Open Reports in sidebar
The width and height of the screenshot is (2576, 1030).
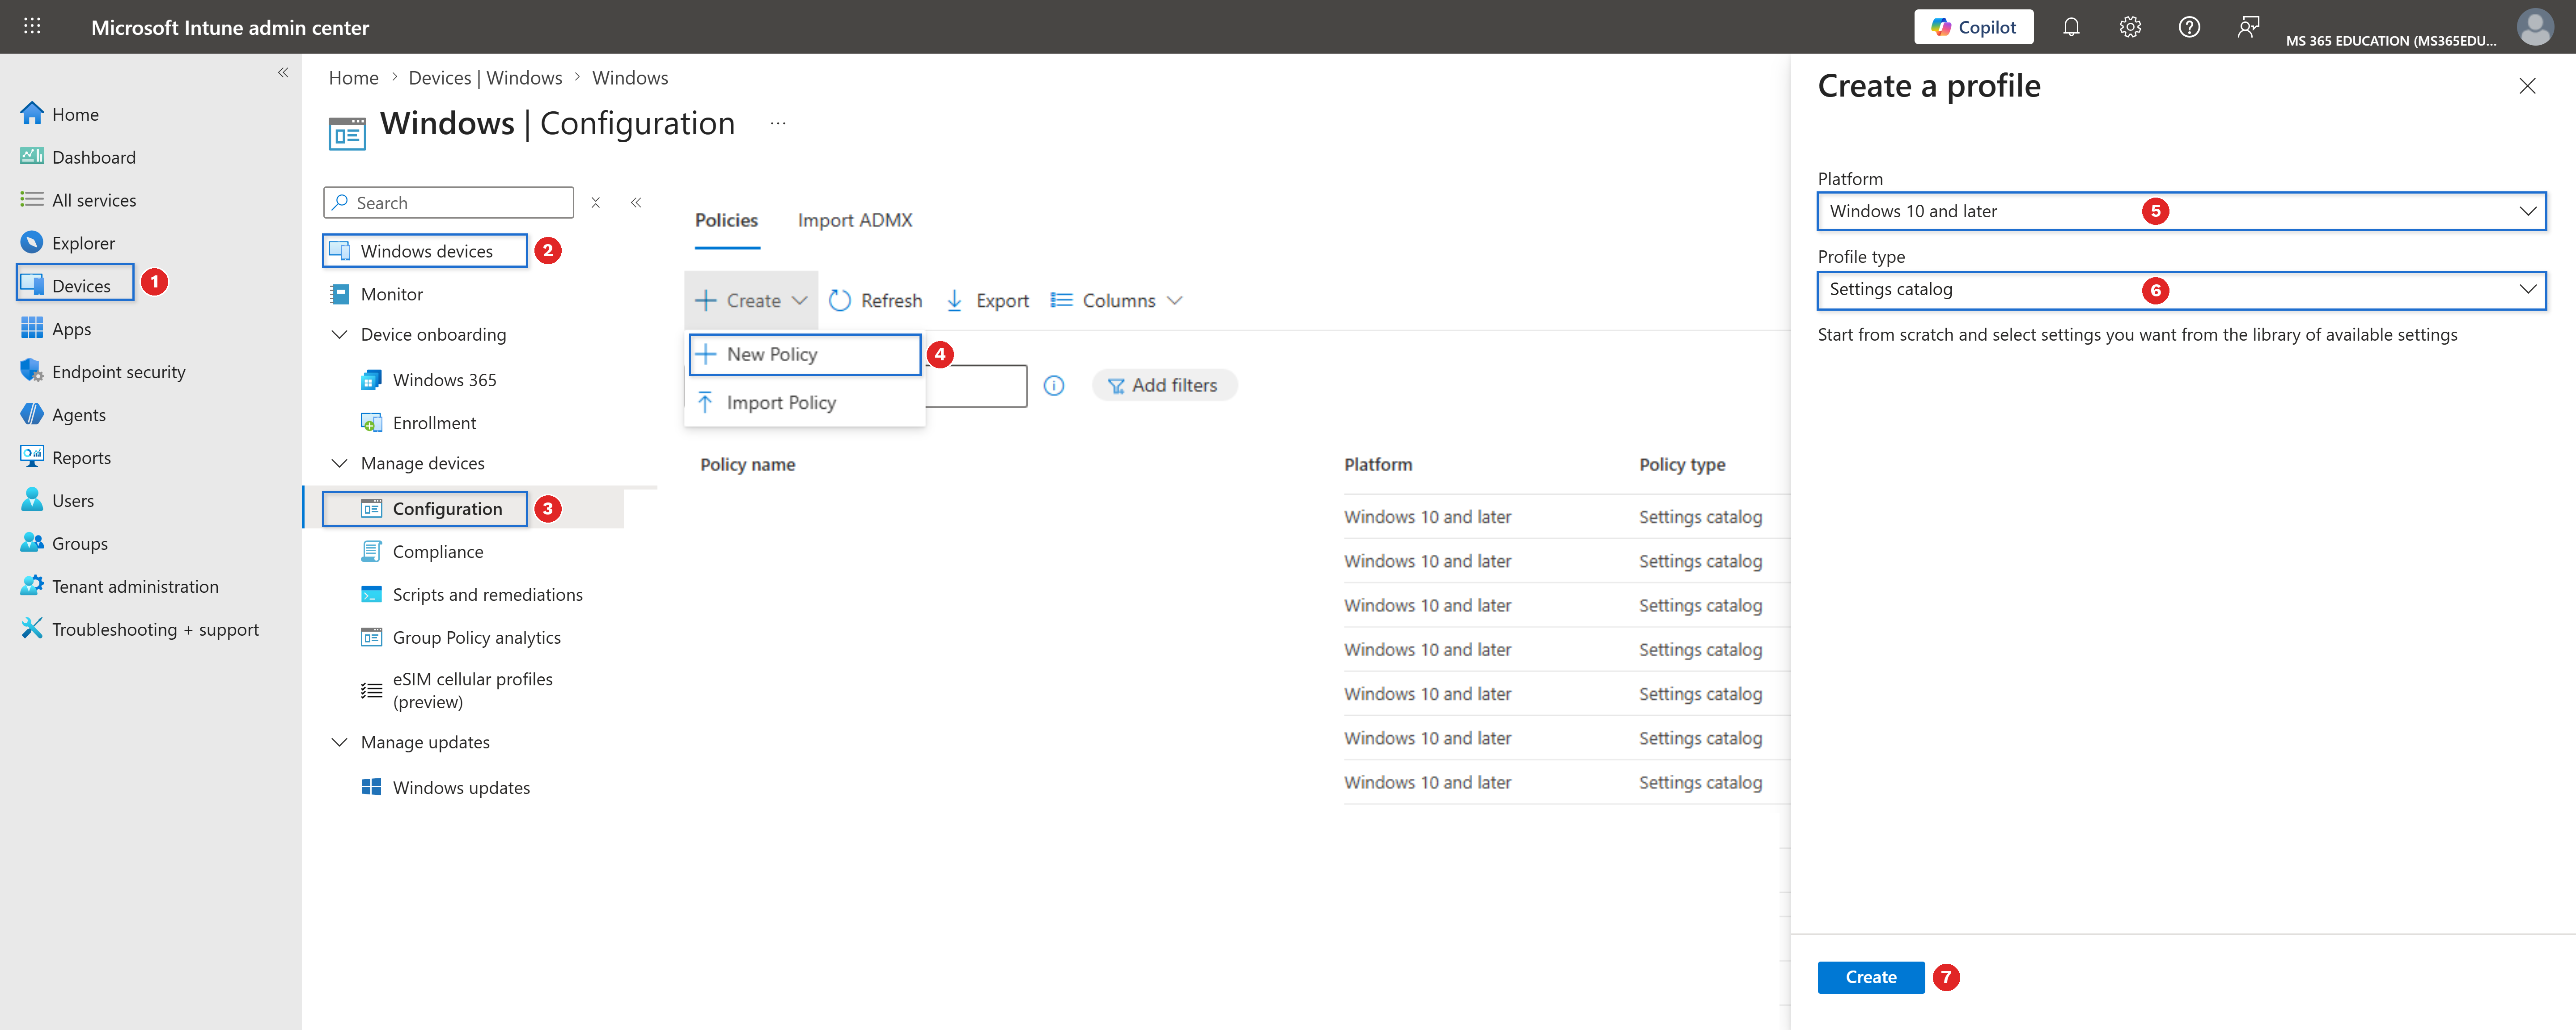click(66, 458)
